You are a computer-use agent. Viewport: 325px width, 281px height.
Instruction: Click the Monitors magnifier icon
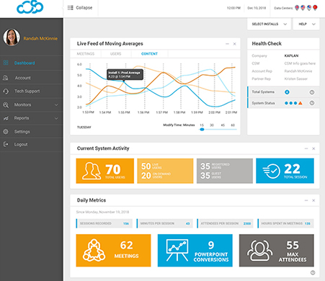[x=6, y=104]
